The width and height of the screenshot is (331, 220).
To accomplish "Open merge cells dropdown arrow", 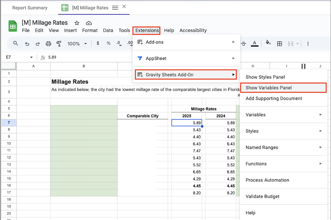I will pyautogui.click(x=298, y=44).
